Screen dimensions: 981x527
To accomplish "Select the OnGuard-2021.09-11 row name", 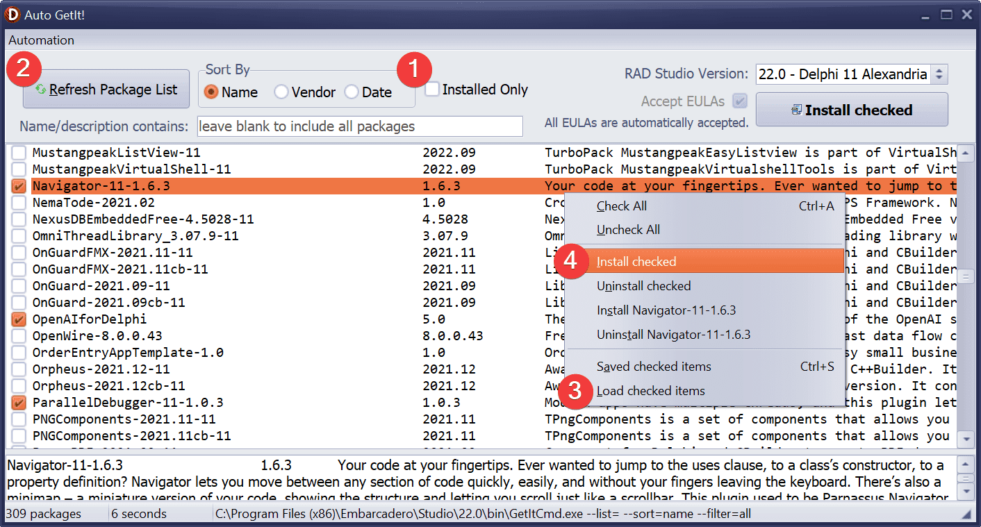I will [x=101, y=286].
